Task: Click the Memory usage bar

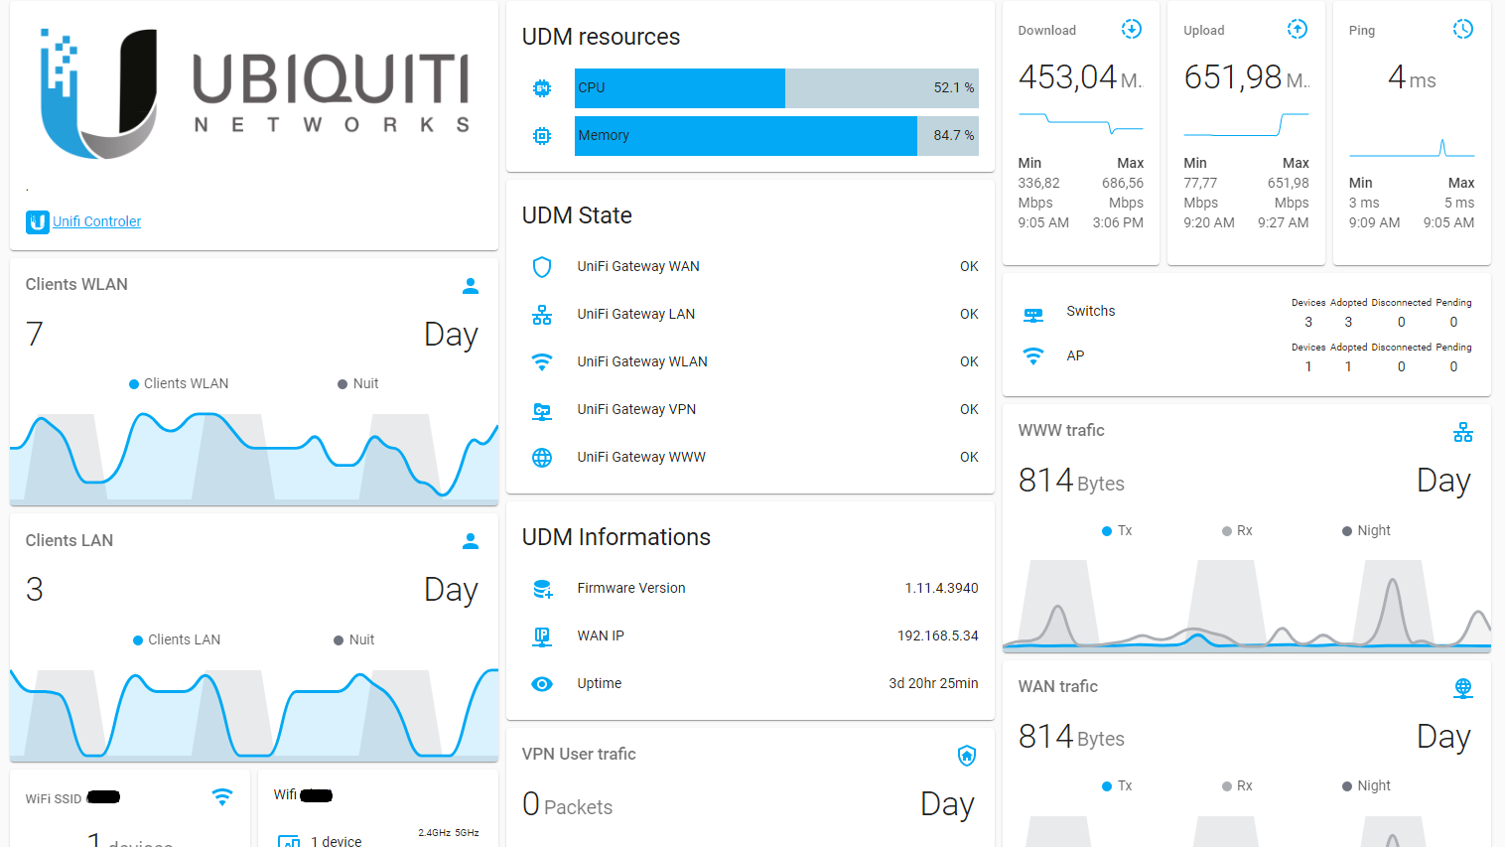Action: 776,136
